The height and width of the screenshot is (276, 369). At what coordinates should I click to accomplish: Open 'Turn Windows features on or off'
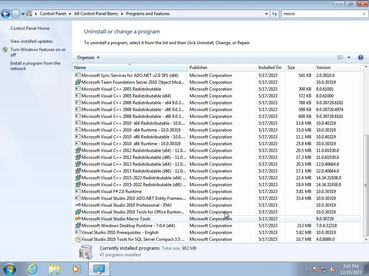click(38, 52)
